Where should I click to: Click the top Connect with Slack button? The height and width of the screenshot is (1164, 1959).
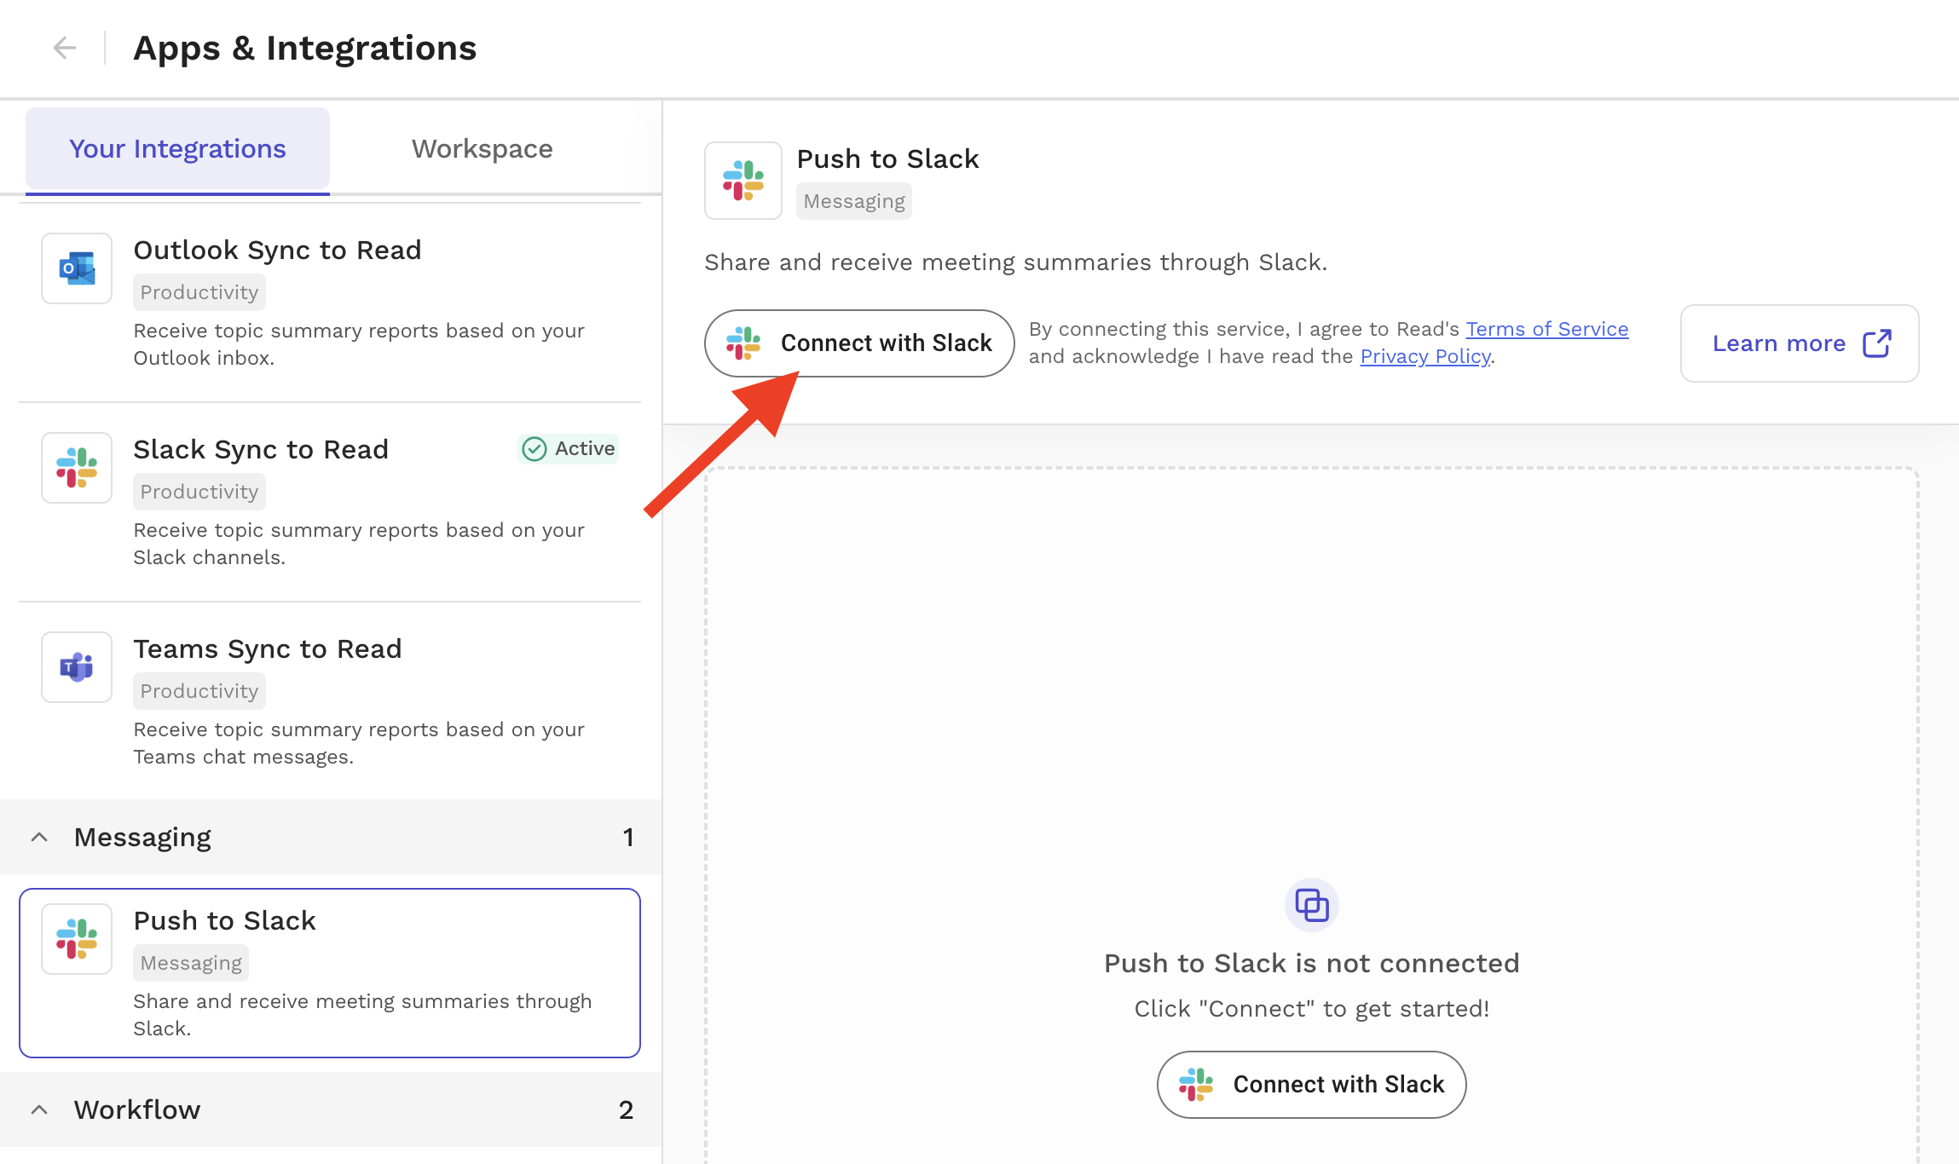coord(859,343)
